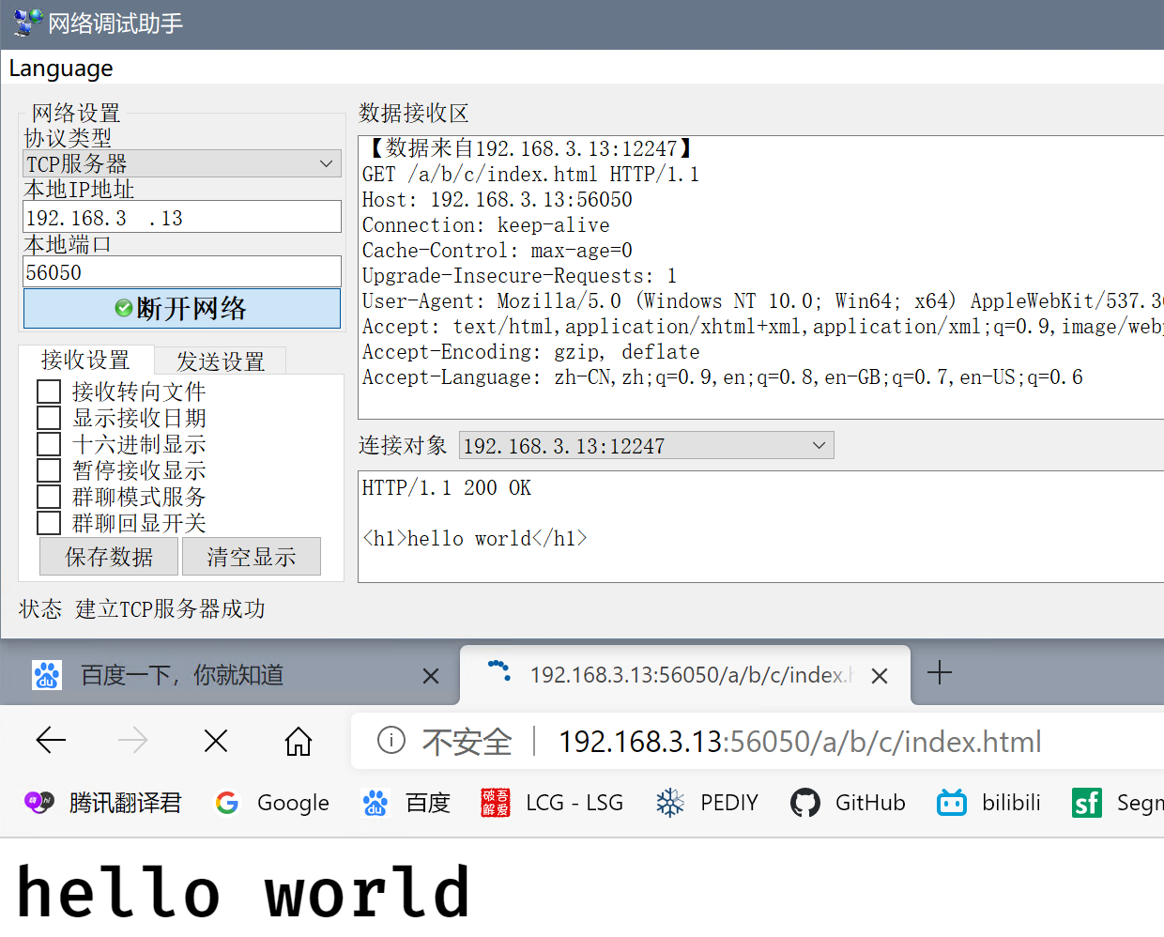Open the bilibili bookmark
The width and height of the screenshot is (1164, 937).
989,803
